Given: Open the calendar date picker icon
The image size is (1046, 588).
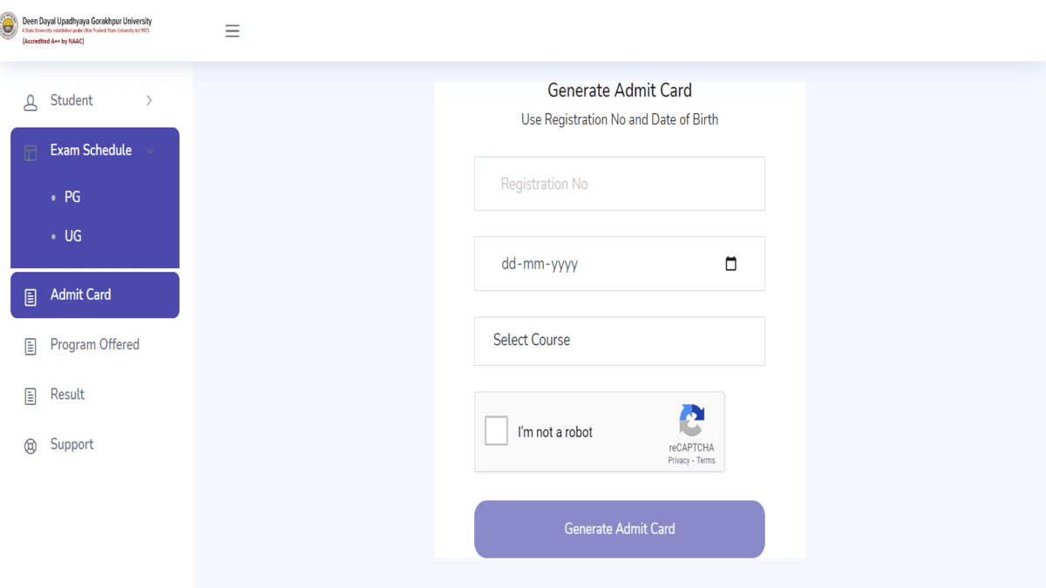Looking at the screenshot, I should coord(730,264).
